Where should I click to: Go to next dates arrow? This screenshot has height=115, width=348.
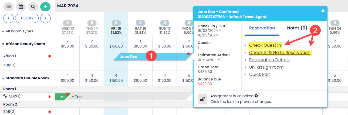(45, 18)
